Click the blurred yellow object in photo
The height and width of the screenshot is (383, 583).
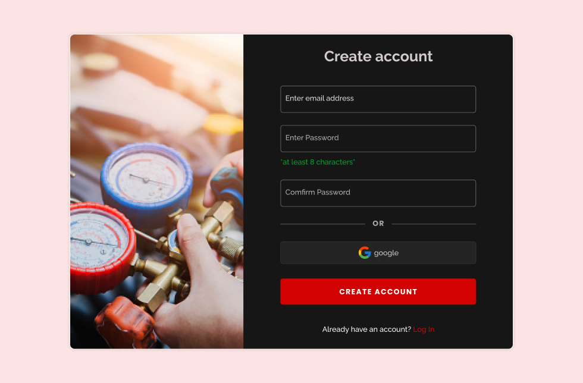tap(223, 124)
